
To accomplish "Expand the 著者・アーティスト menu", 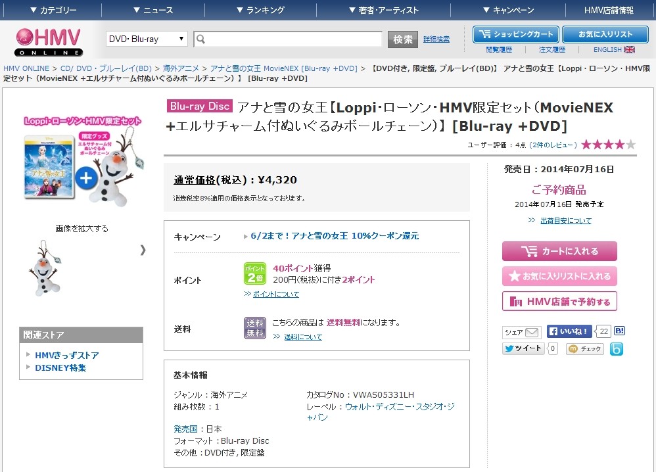I will pos(384,10).
